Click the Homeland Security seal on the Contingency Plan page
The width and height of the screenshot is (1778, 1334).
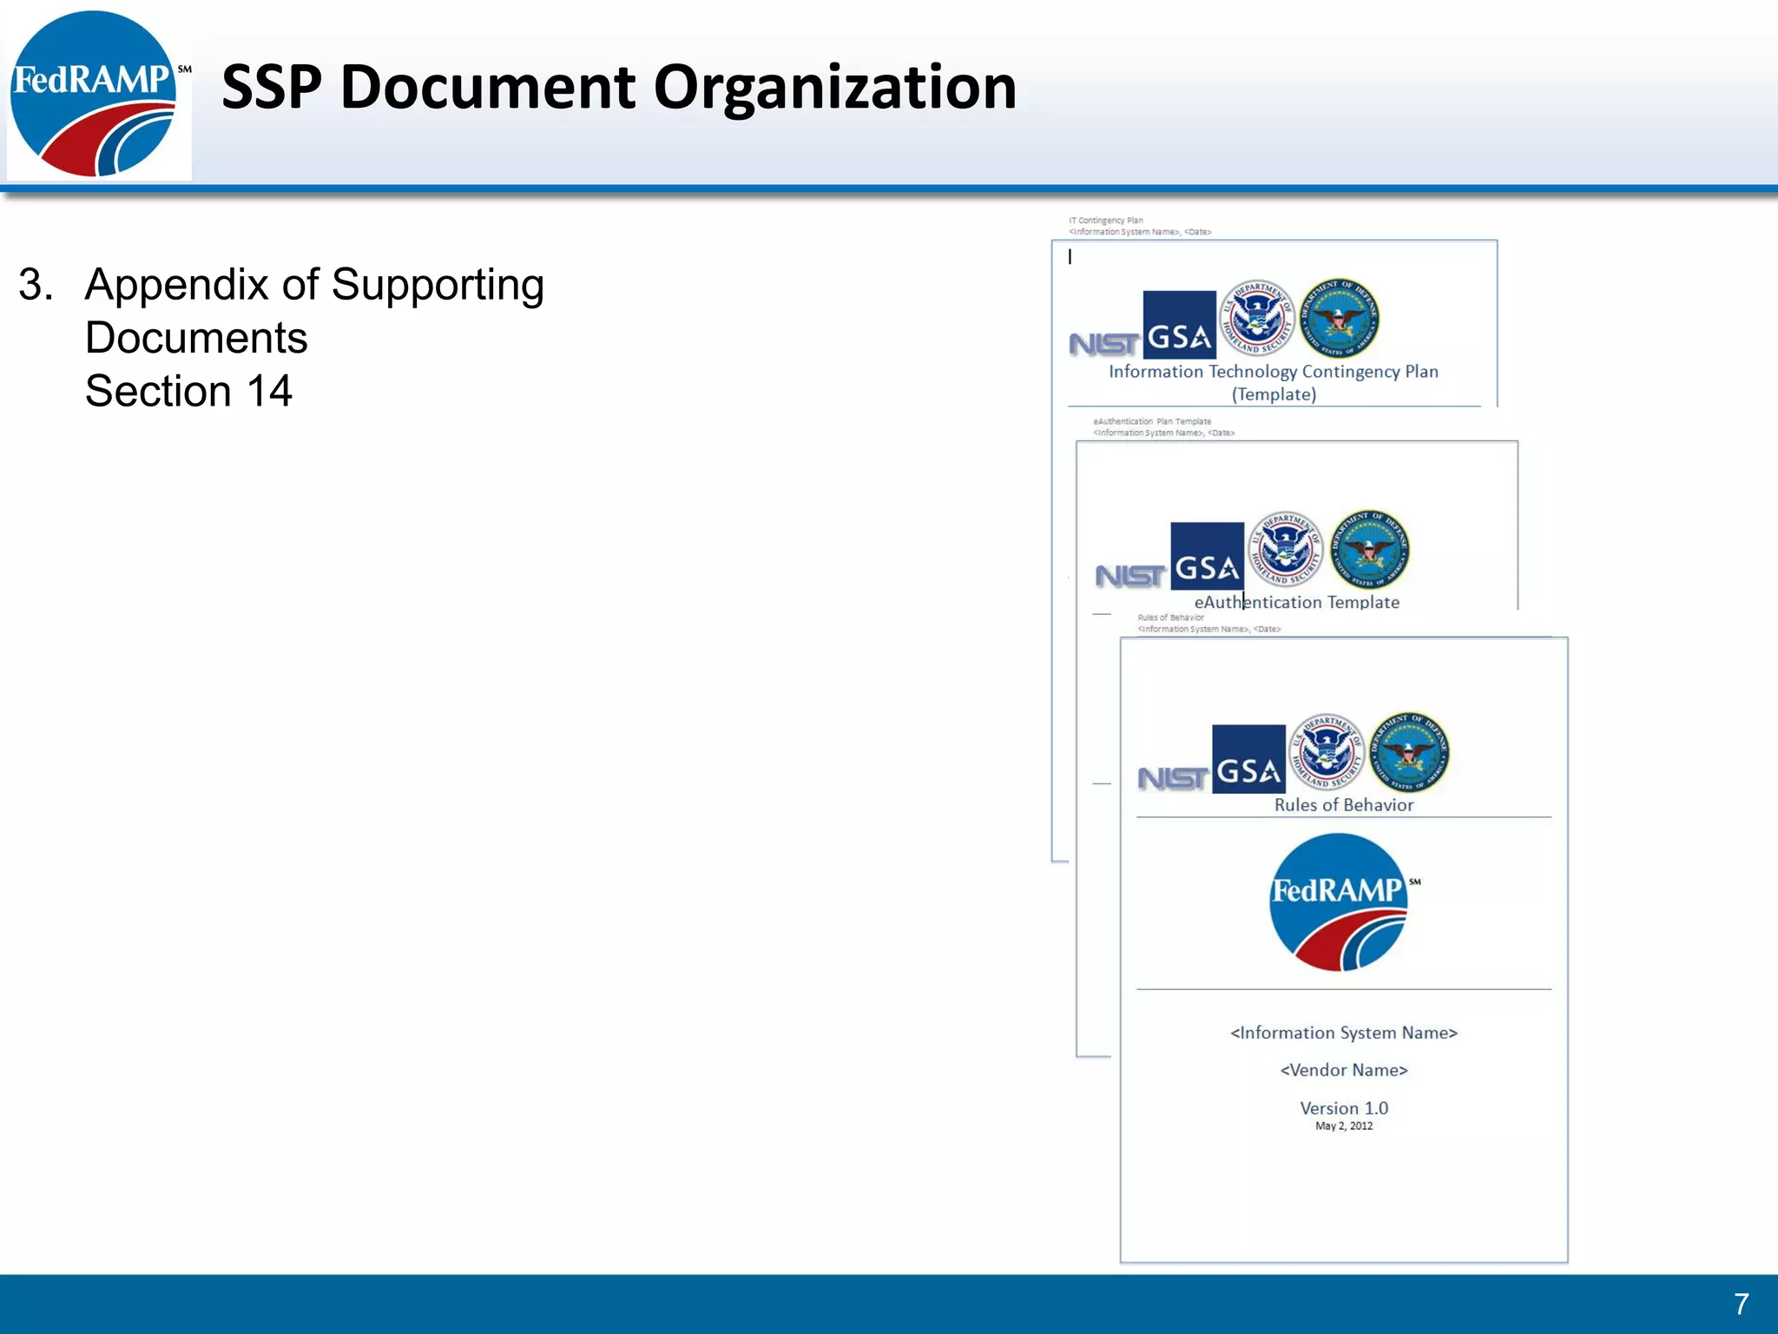pos(1257,318)
